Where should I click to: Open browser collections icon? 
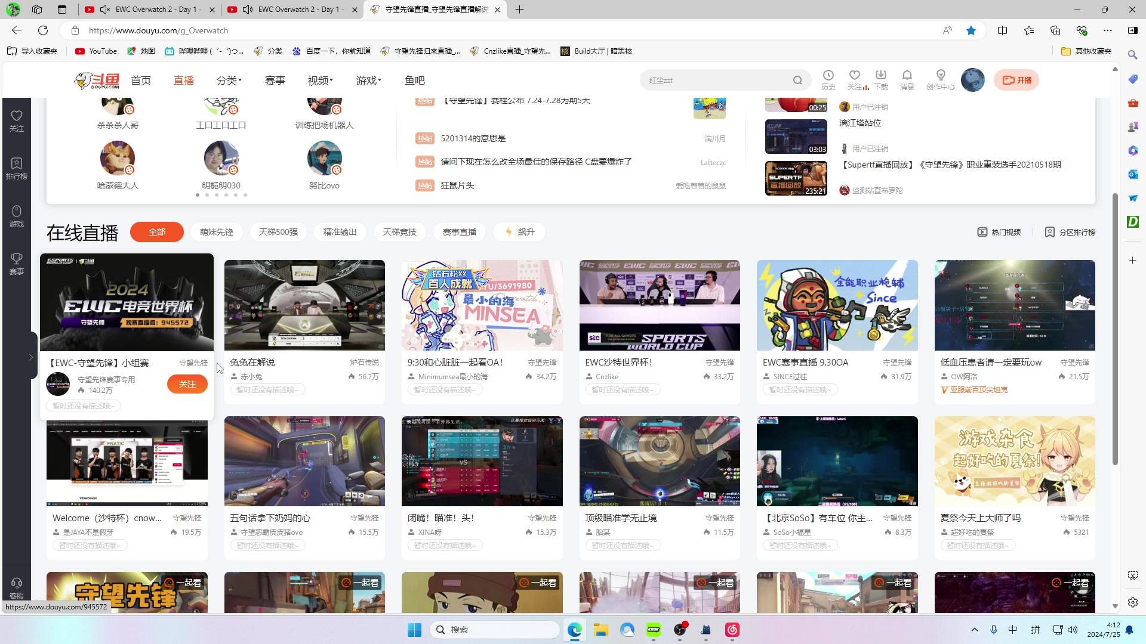pos(1055,30)
